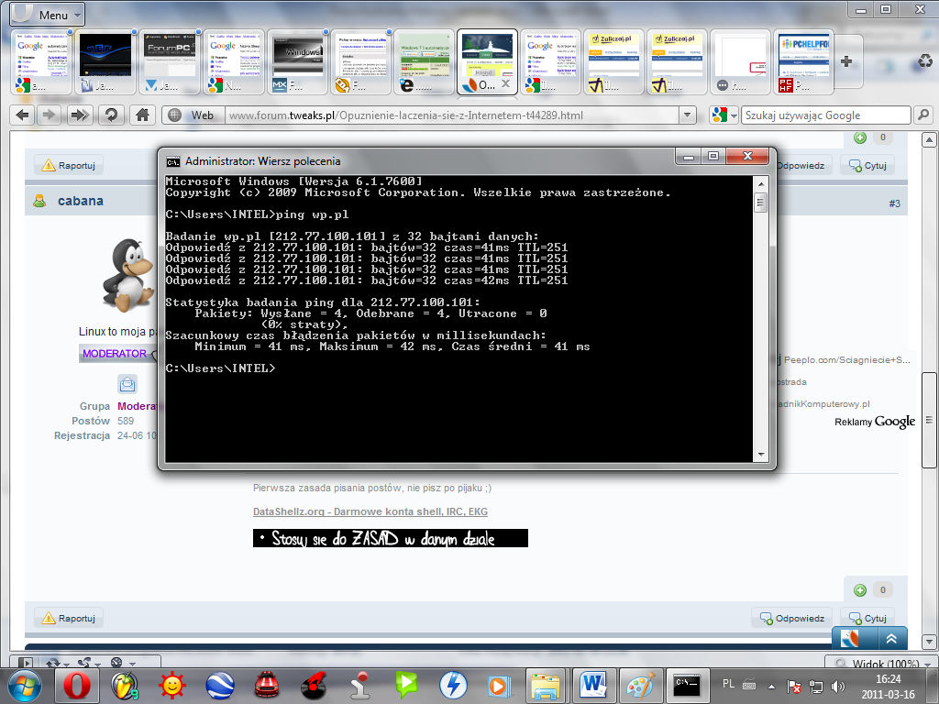Open the DataShellz.org signature link
This screenshot has height=704, width=939.
pos(370,511)
